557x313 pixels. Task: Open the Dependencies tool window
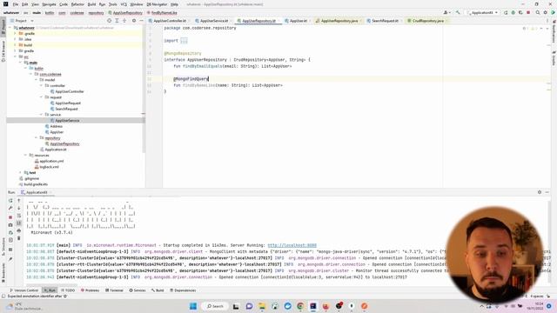pyautogui.click(x=183, y=290)
